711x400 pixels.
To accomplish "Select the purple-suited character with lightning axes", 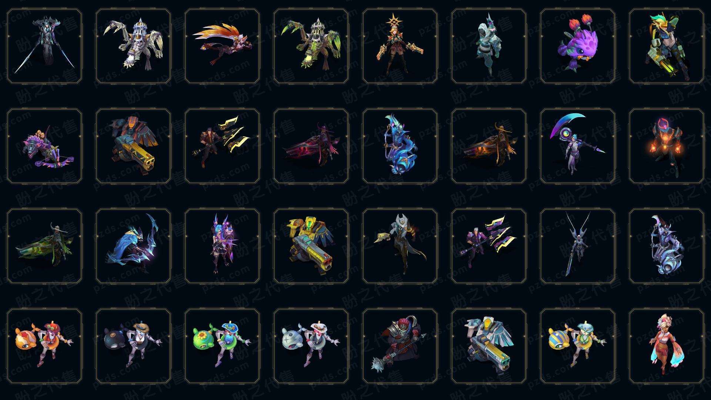I will tap(489, 246).
